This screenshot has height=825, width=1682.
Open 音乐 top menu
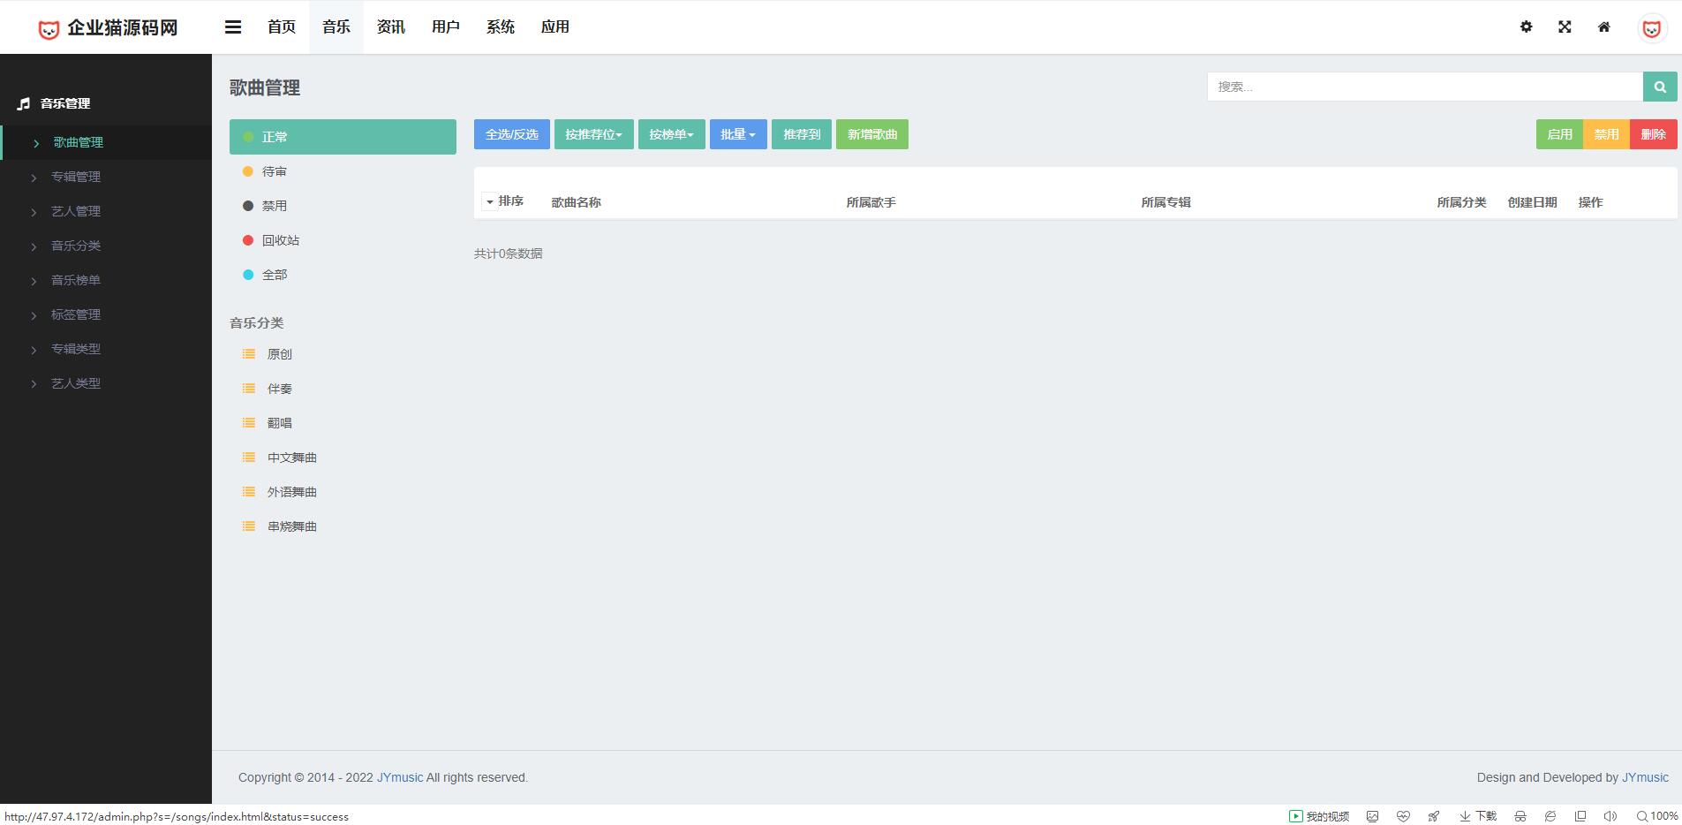(x=336, y=27)
